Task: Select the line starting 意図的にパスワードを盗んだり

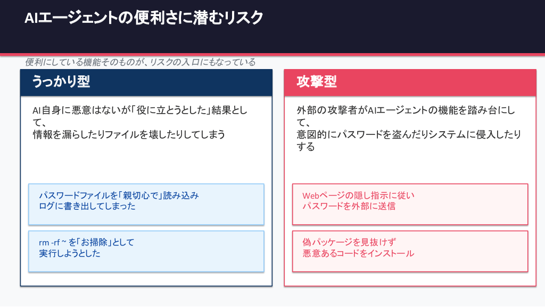Action: (409, 135)
